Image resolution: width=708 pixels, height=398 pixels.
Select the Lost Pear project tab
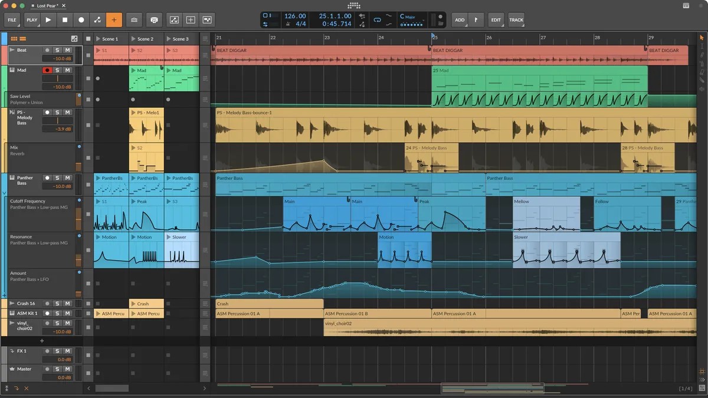coord(48,5)
